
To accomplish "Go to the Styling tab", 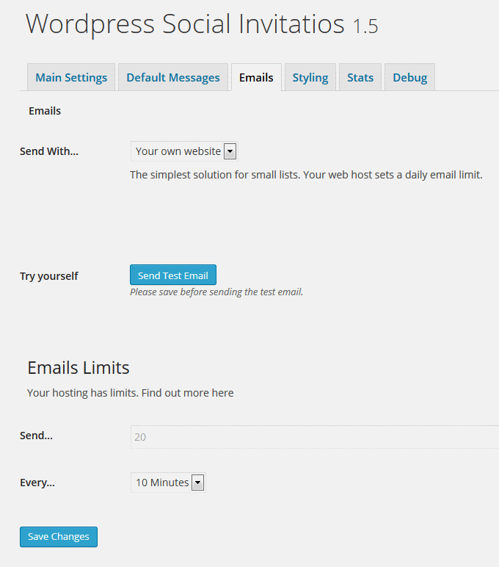I will click(310, 77).
